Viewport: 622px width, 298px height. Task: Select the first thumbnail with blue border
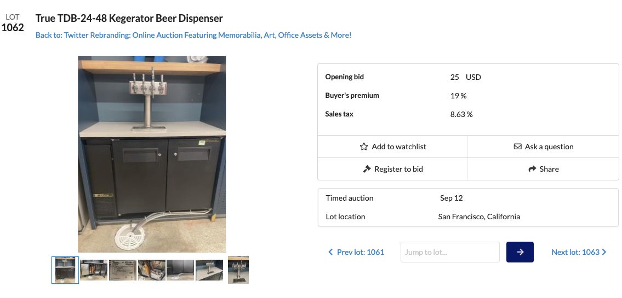click(65, 270)
